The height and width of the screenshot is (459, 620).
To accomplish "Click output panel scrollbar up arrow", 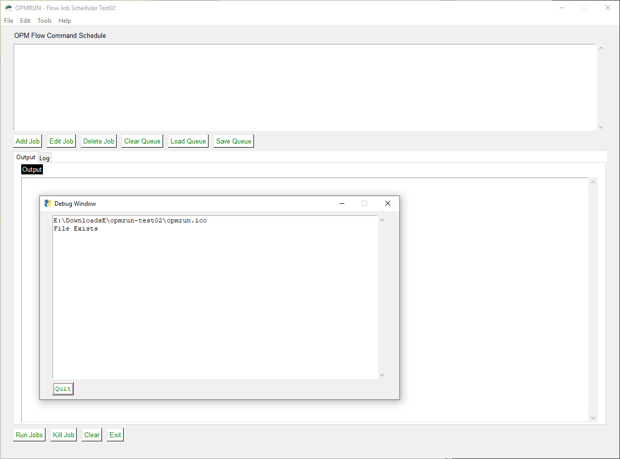I will [x=593, y=182].
